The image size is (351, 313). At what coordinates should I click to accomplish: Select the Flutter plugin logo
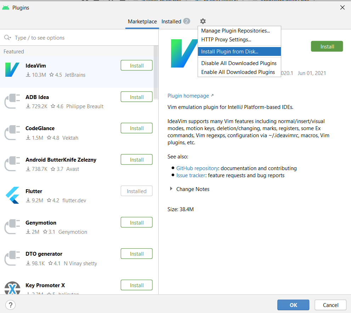[x=12, y=195]
